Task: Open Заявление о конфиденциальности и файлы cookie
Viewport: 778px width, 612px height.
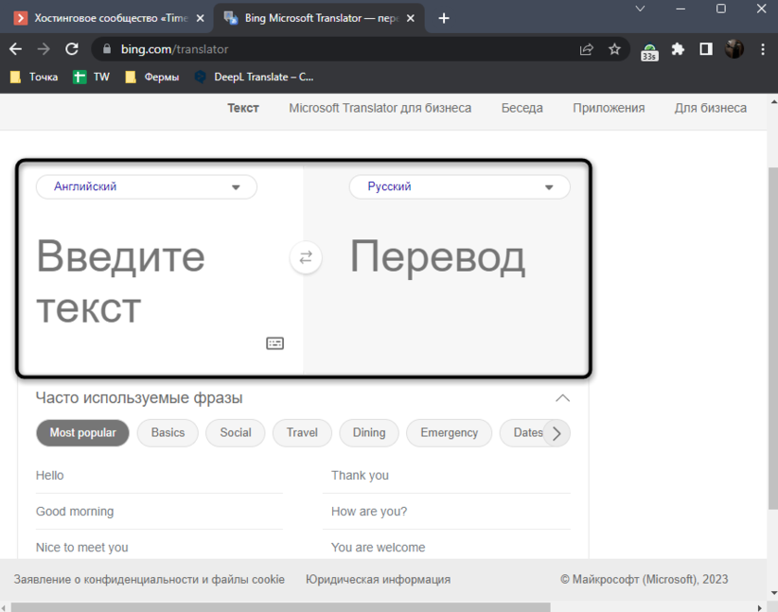Action: tap(150, 579)
